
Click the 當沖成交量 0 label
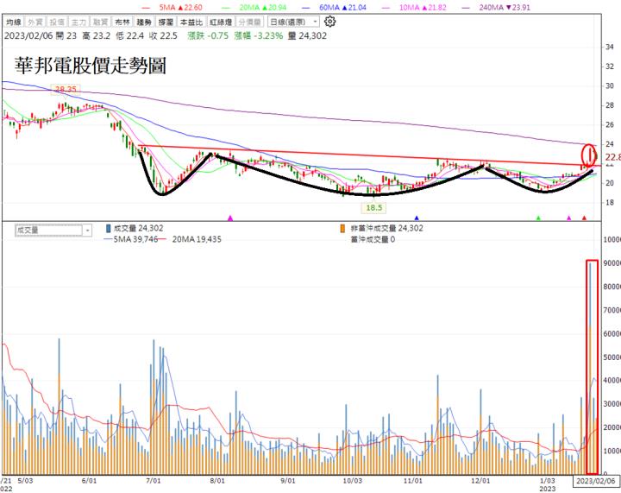coord(373,239)
